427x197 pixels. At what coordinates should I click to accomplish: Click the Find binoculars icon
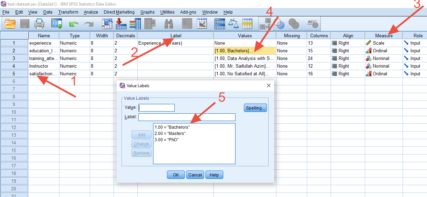[x=169, y=24]
